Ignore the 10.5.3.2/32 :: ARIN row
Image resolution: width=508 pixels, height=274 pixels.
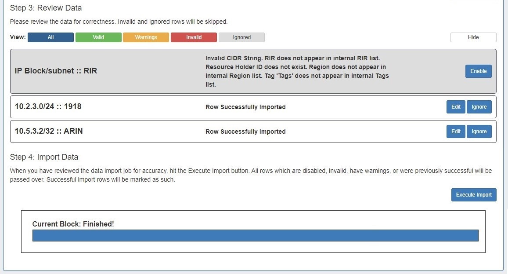point(479,132)
